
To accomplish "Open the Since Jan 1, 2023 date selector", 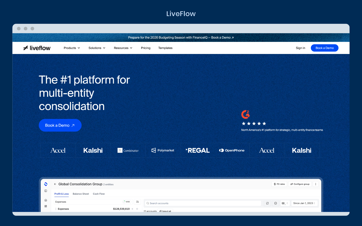I will [304, 203].
